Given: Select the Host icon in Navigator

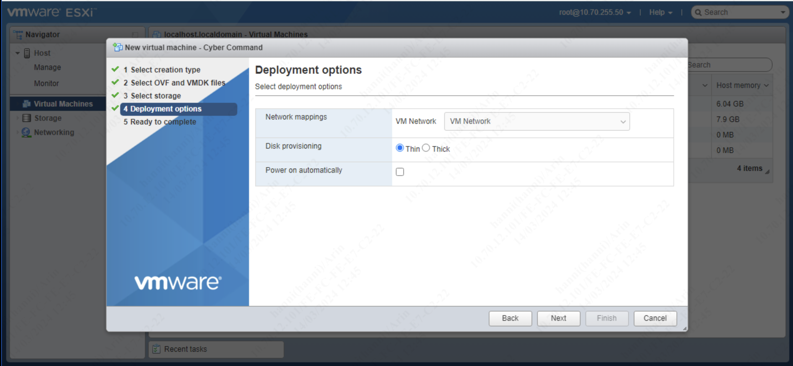Looking at the screenshot, I should pyautogui.click(x=27, y=53).
